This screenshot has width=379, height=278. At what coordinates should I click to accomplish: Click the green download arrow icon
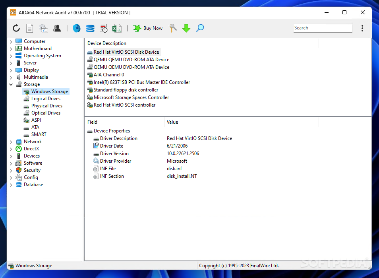pos(186,28)
